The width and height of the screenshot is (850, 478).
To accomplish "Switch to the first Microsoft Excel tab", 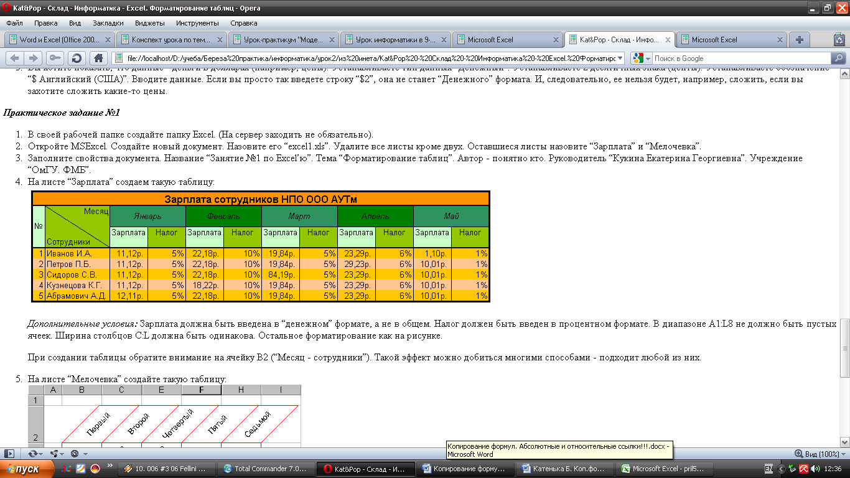I will click(x=508, y=40).
